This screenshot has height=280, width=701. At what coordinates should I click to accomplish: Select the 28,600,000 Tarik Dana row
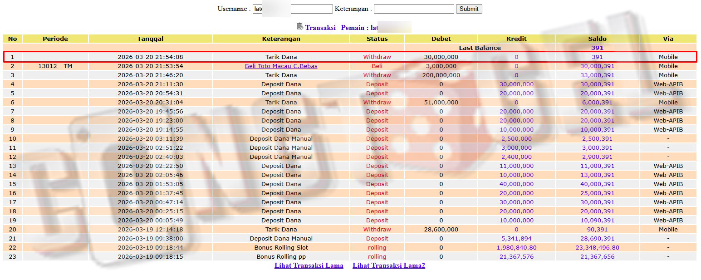click(350, 230)
